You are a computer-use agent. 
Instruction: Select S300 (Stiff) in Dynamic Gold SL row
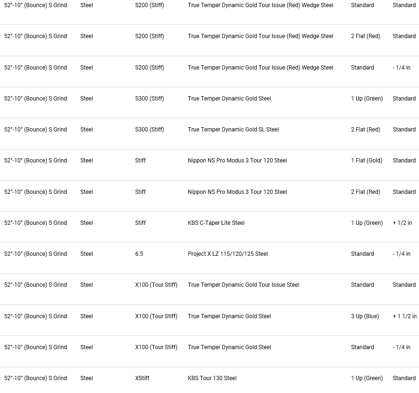pos(149,130)
